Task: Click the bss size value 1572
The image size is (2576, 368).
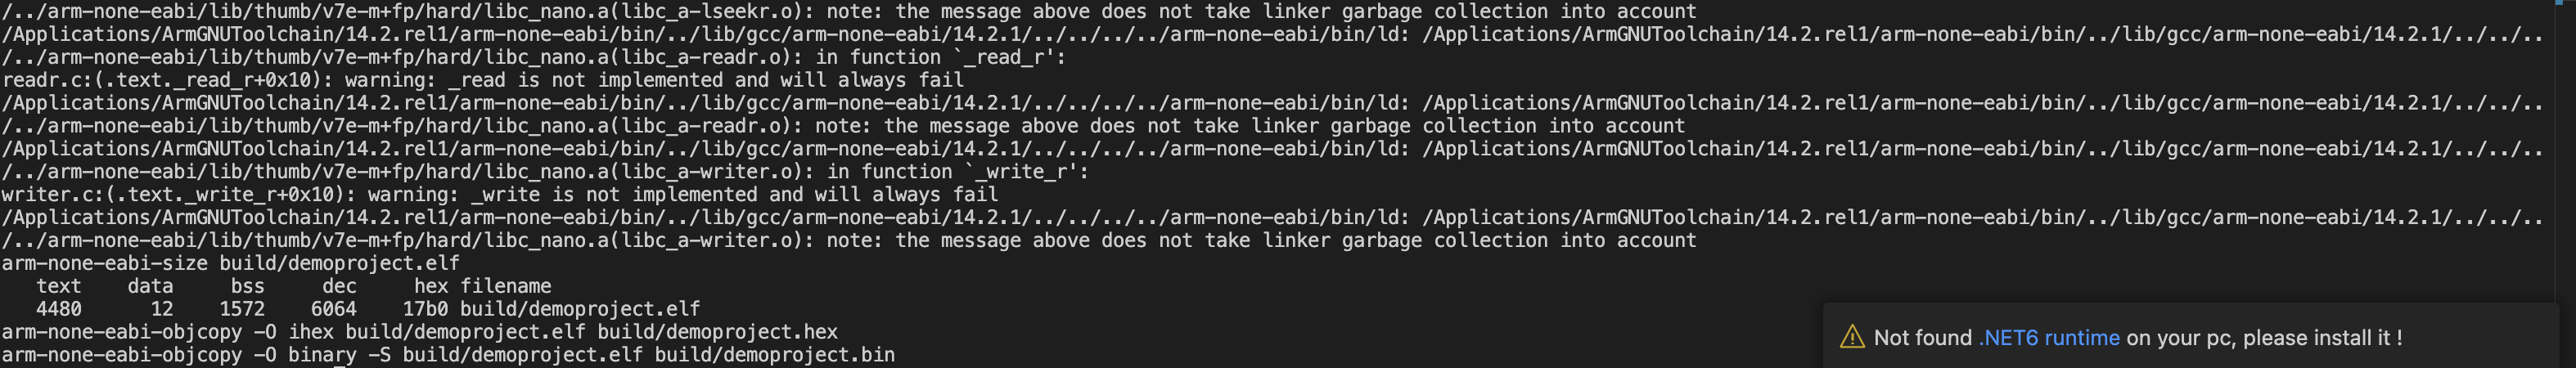Action: (242, 309)
